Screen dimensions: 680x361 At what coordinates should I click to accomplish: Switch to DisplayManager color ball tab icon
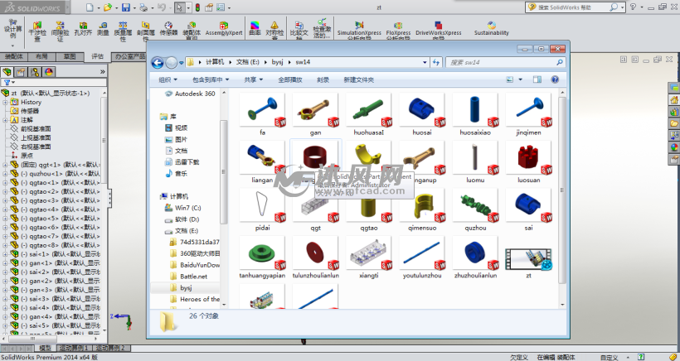(x=49, y=72)
